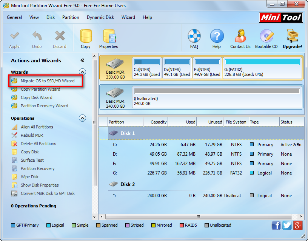
Task: Open the Disk menu
Action: pos(51,17)
